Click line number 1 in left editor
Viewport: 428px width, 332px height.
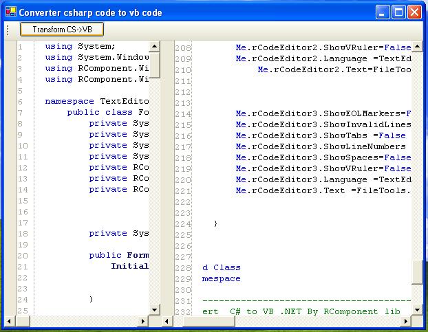coord(20,47)
